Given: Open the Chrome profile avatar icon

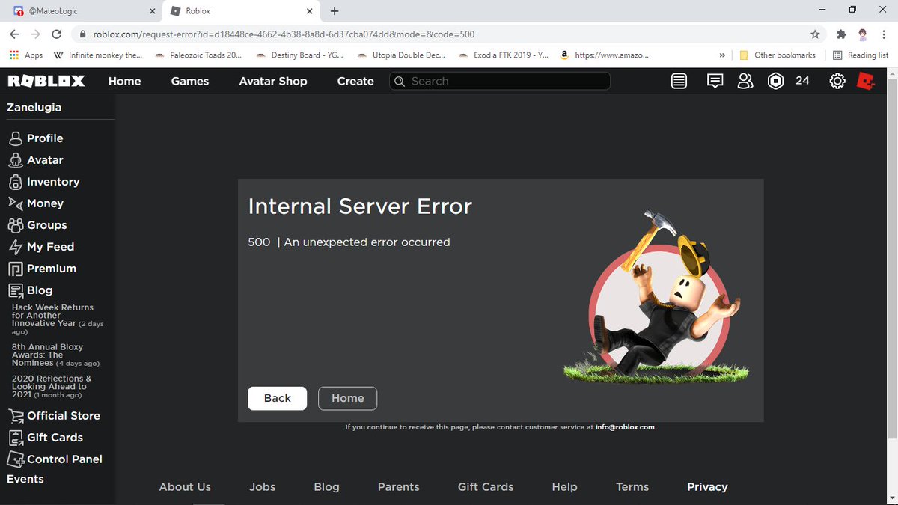Looking at the screenshot, I should pyautogui.click(x=863, y=34).
